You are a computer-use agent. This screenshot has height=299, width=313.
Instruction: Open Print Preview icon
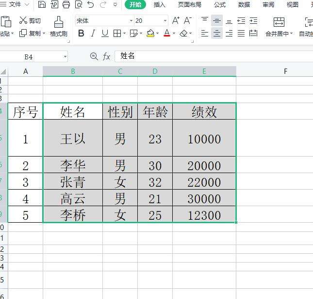click(79, 4)
